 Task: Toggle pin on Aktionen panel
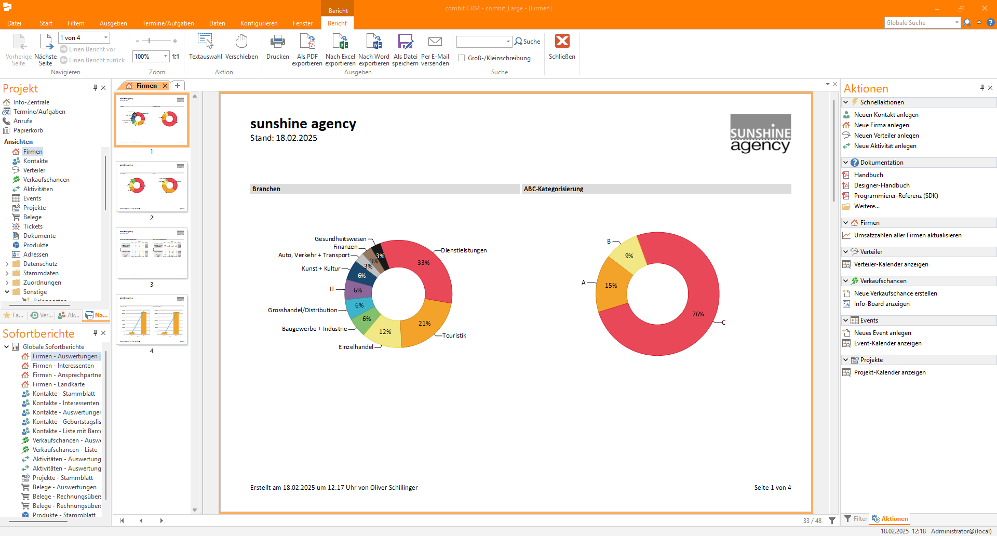pos(982,88)
